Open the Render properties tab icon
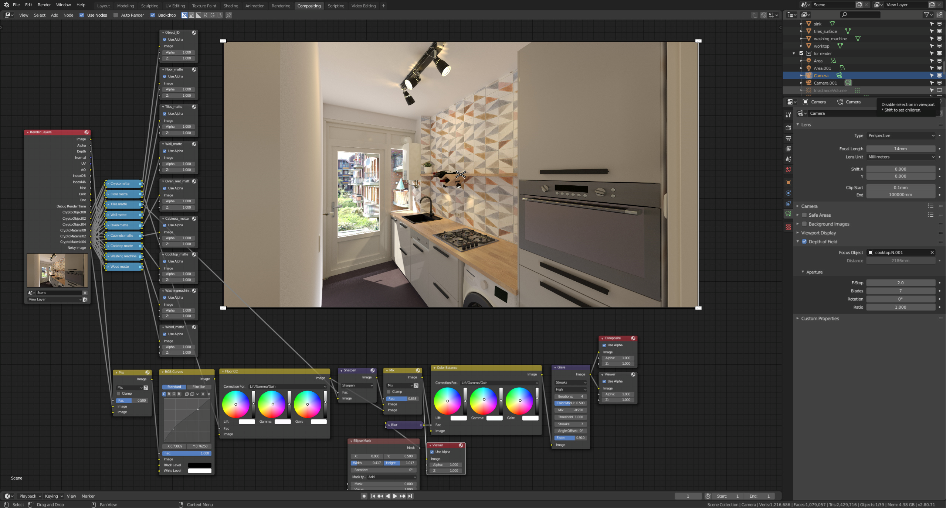This screenshot has width=946, height=508. click(788, 128)
